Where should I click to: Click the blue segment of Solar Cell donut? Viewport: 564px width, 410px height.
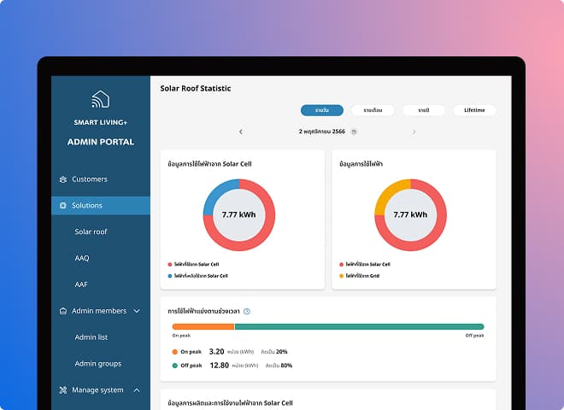point(219,194)
